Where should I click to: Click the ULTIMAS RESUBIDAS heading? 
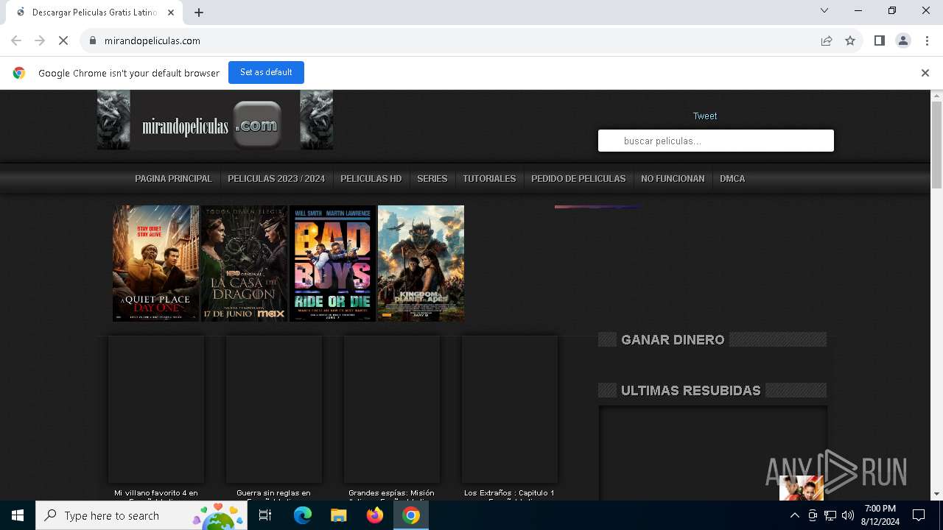[x=691, y=390]
